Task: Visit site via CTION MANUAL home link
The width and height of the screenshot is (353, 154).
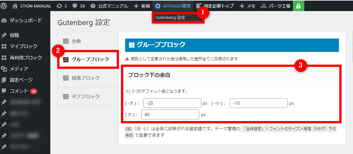Action: [x=32, y=6]
